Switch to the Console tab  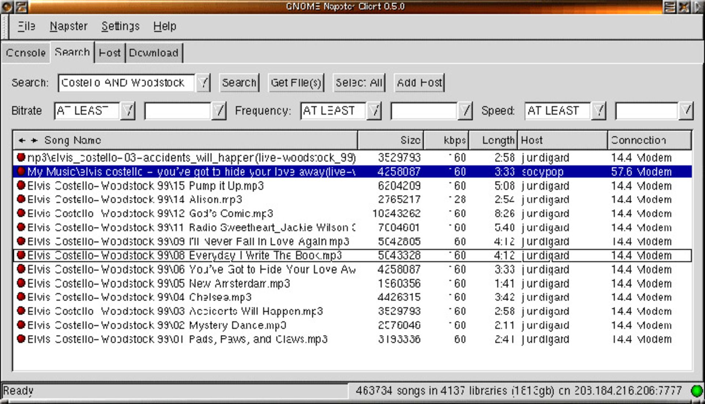pos(26,53)
